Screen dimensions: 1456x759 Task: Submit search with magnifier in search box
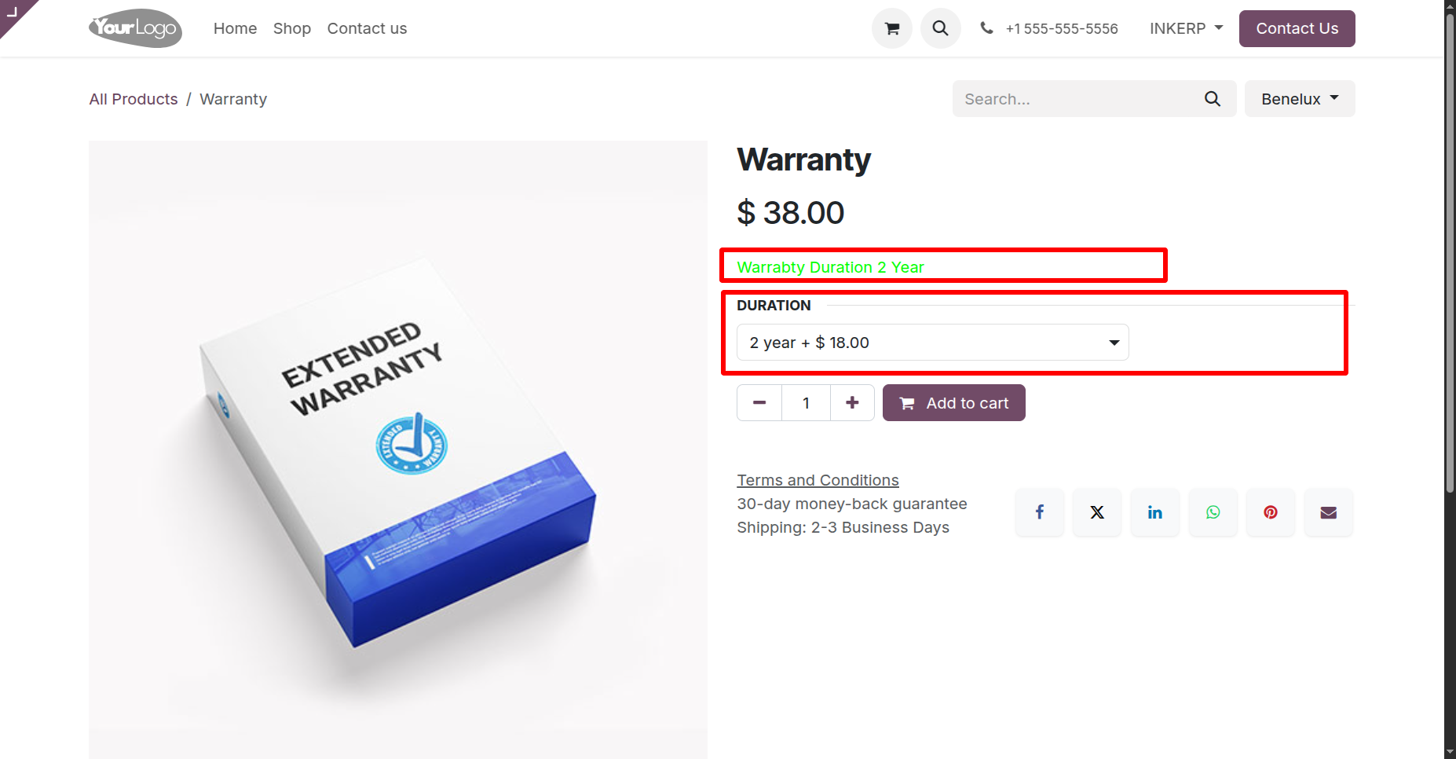[1213, 99]
